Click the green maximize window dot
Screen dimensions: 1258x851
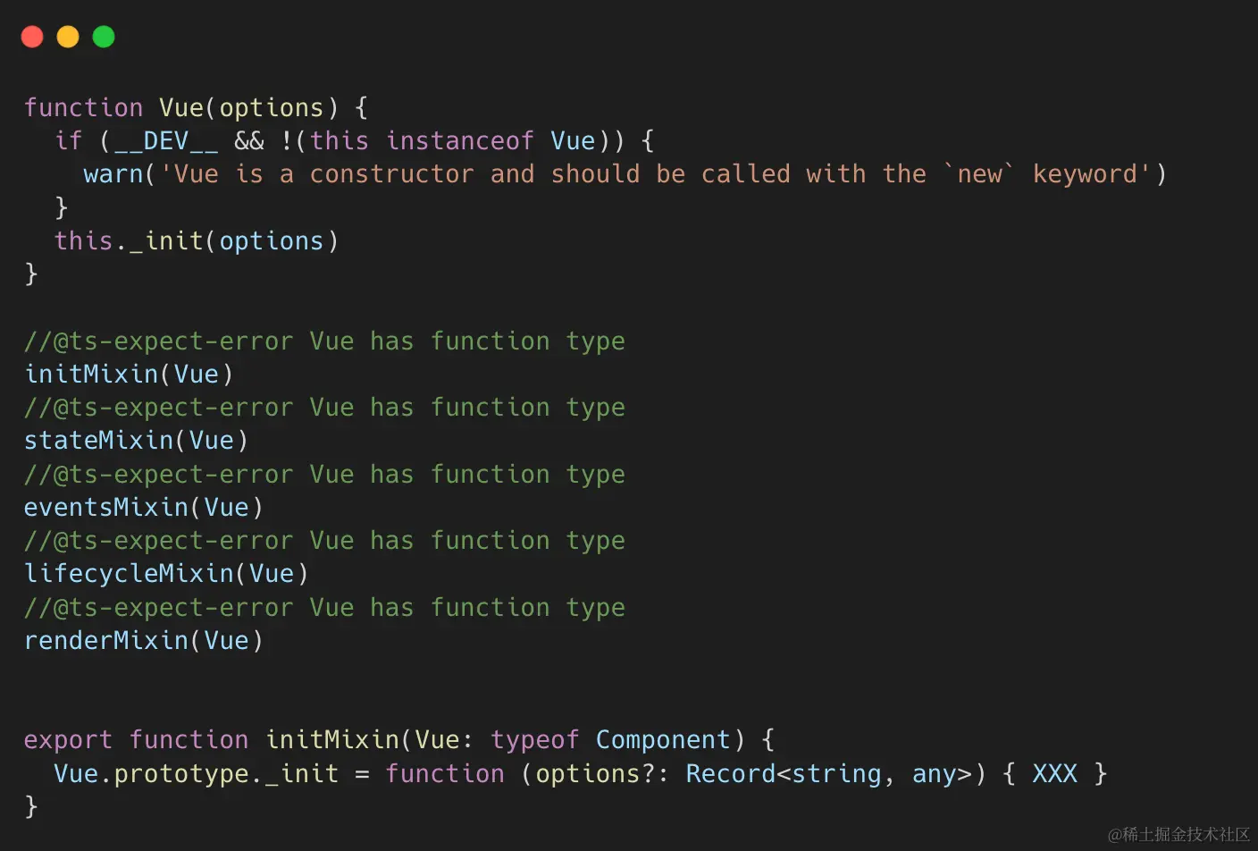click(x=104, y=37)
